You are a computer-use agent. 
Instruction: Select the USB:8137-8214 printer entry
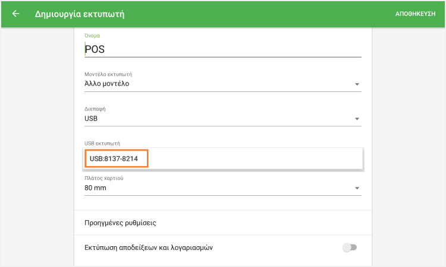[116, 159]
